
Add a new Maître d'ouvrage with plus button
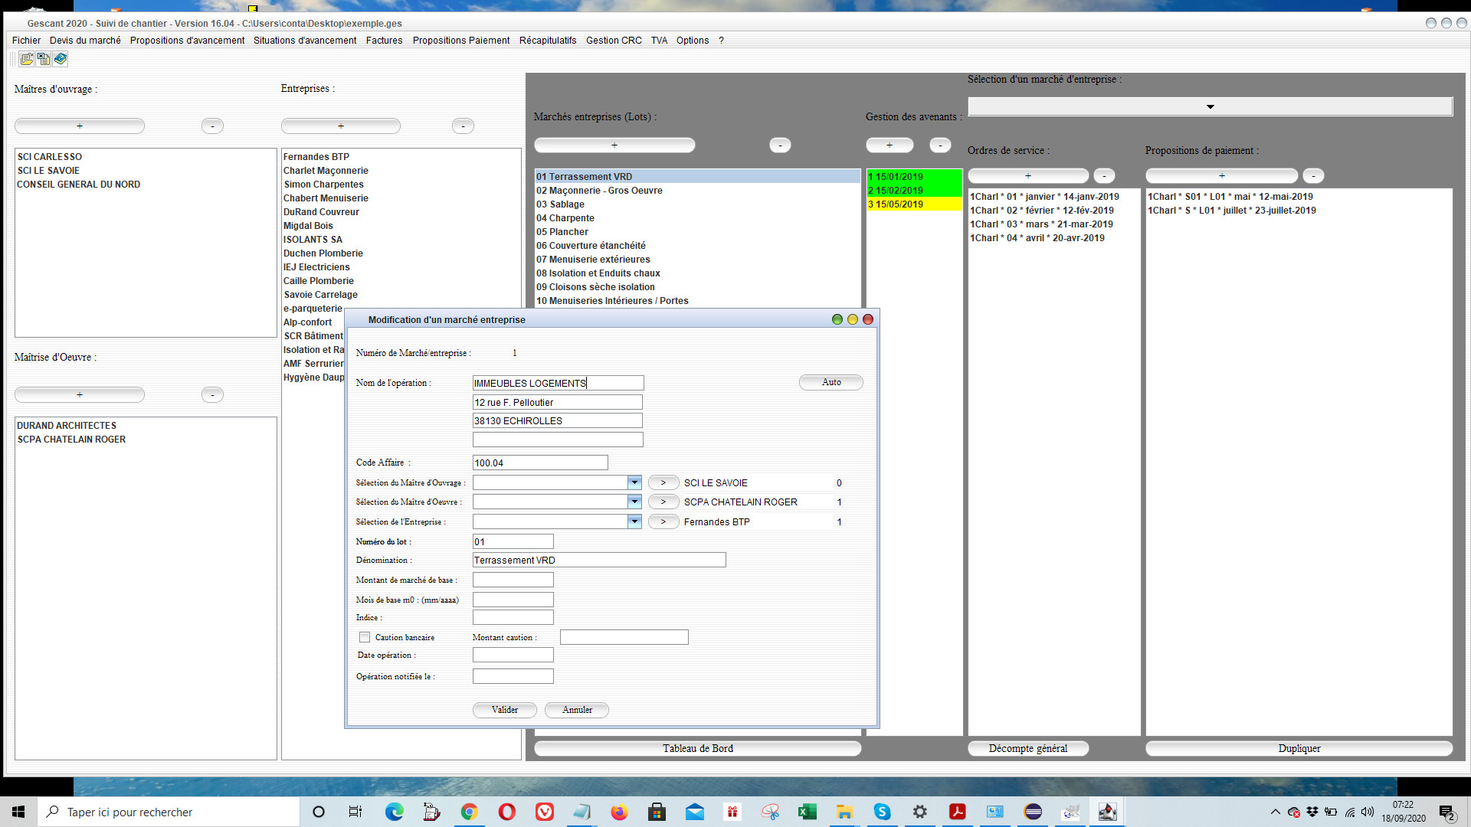click(80, 126)
